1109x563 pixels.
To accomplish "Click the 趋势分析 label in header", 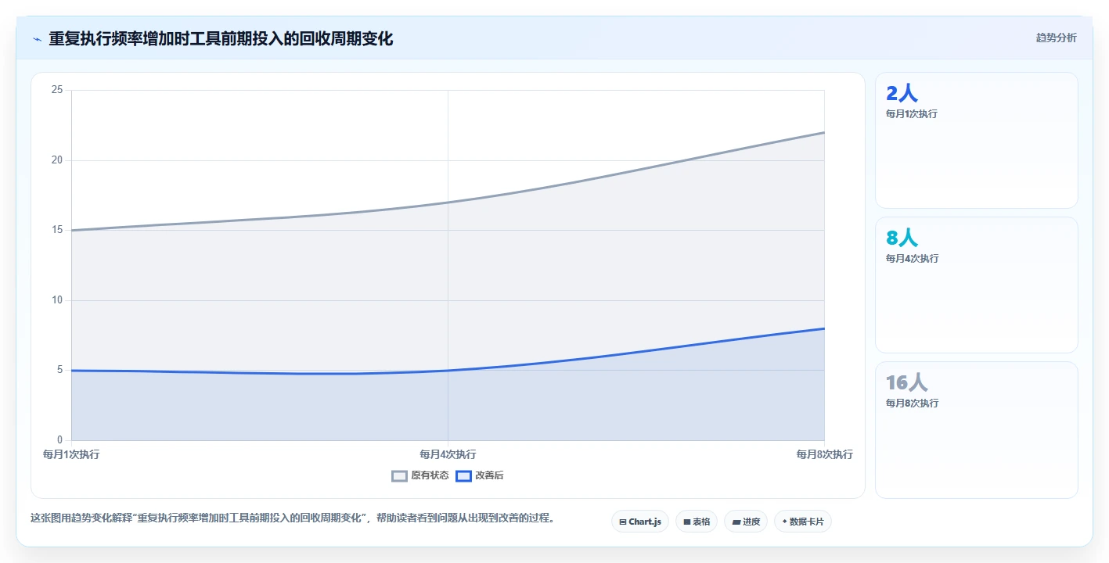I will [1057, 38].
